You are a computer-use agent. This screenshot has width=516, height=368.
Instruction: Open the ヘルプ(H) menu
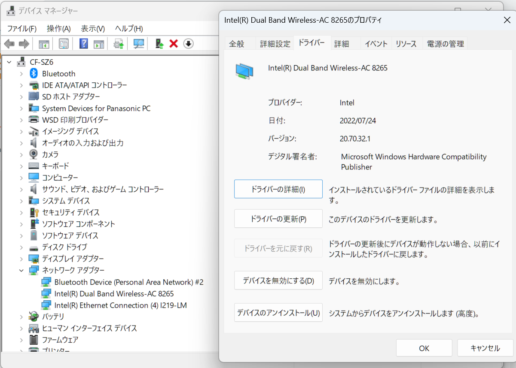tap(129, 29)
